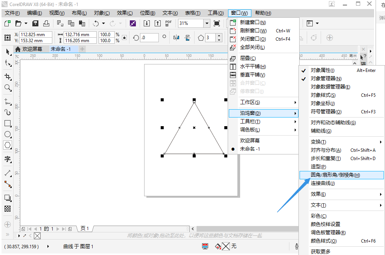Uncheck 对象管理器 docker entry
The image size is (385, 255).
click(x=342, y=79)
